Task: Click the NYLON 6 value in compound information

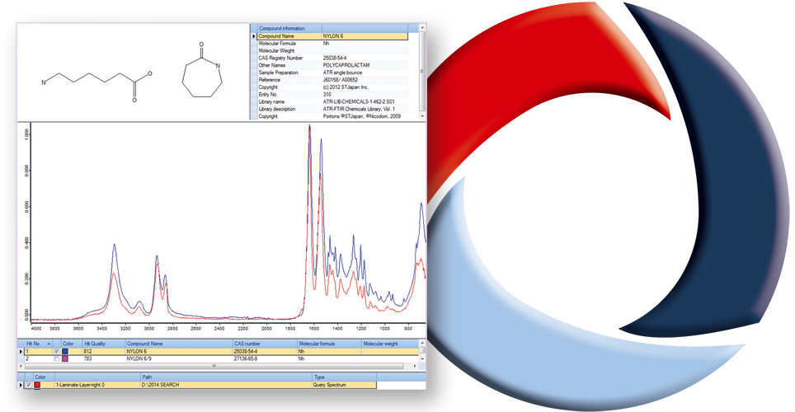Action: (x=333, y=36)
